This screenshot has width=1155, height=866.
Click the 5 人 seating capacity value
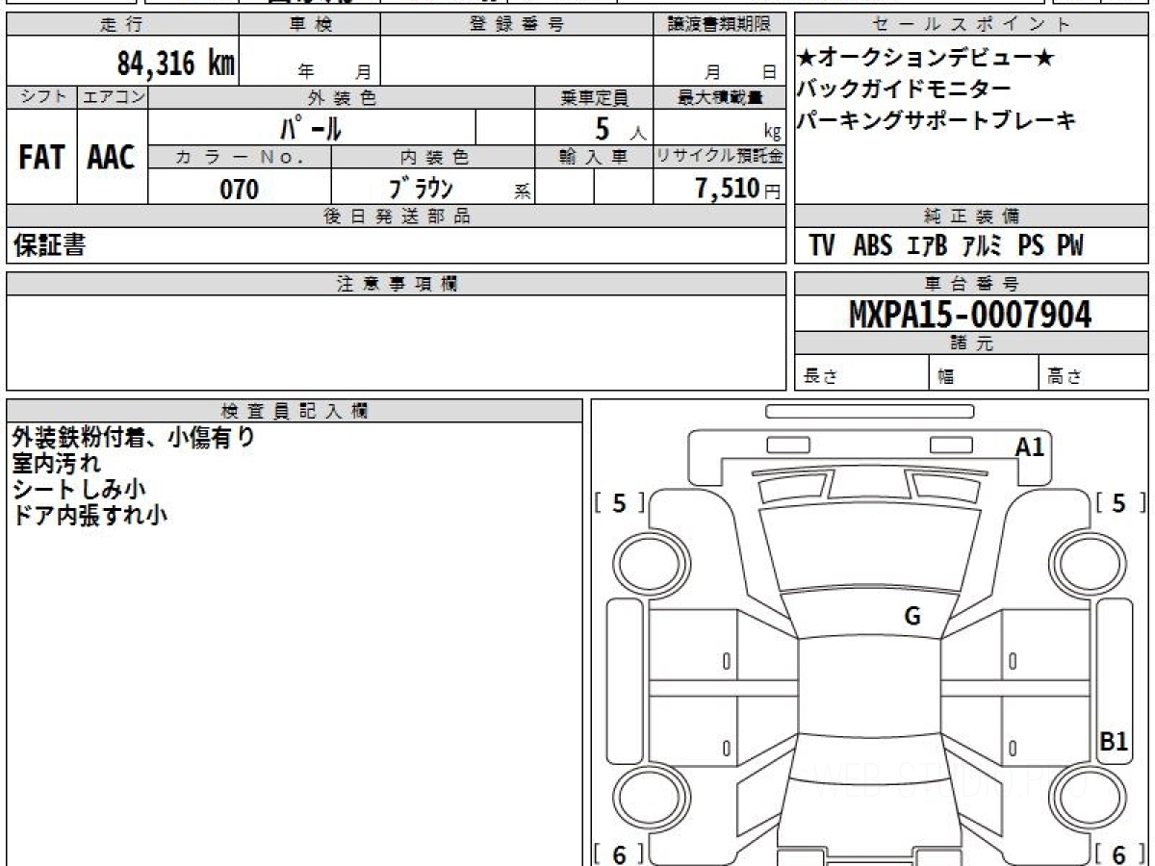(620, 129)
